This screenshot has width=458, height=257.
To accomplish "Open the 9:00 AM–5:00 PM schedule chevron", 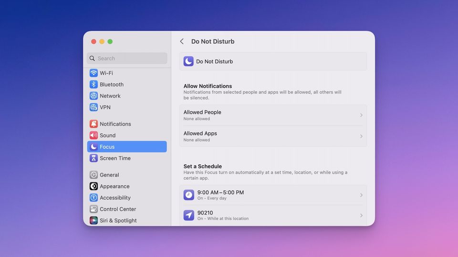I will [361, 195].
